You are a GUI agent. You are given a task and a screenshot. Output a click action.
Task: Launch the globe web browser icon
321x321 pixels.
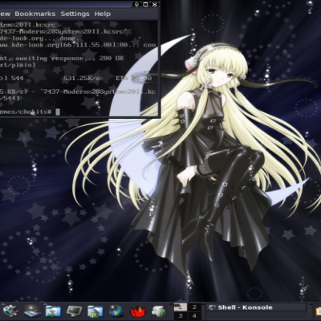(116, 311)
